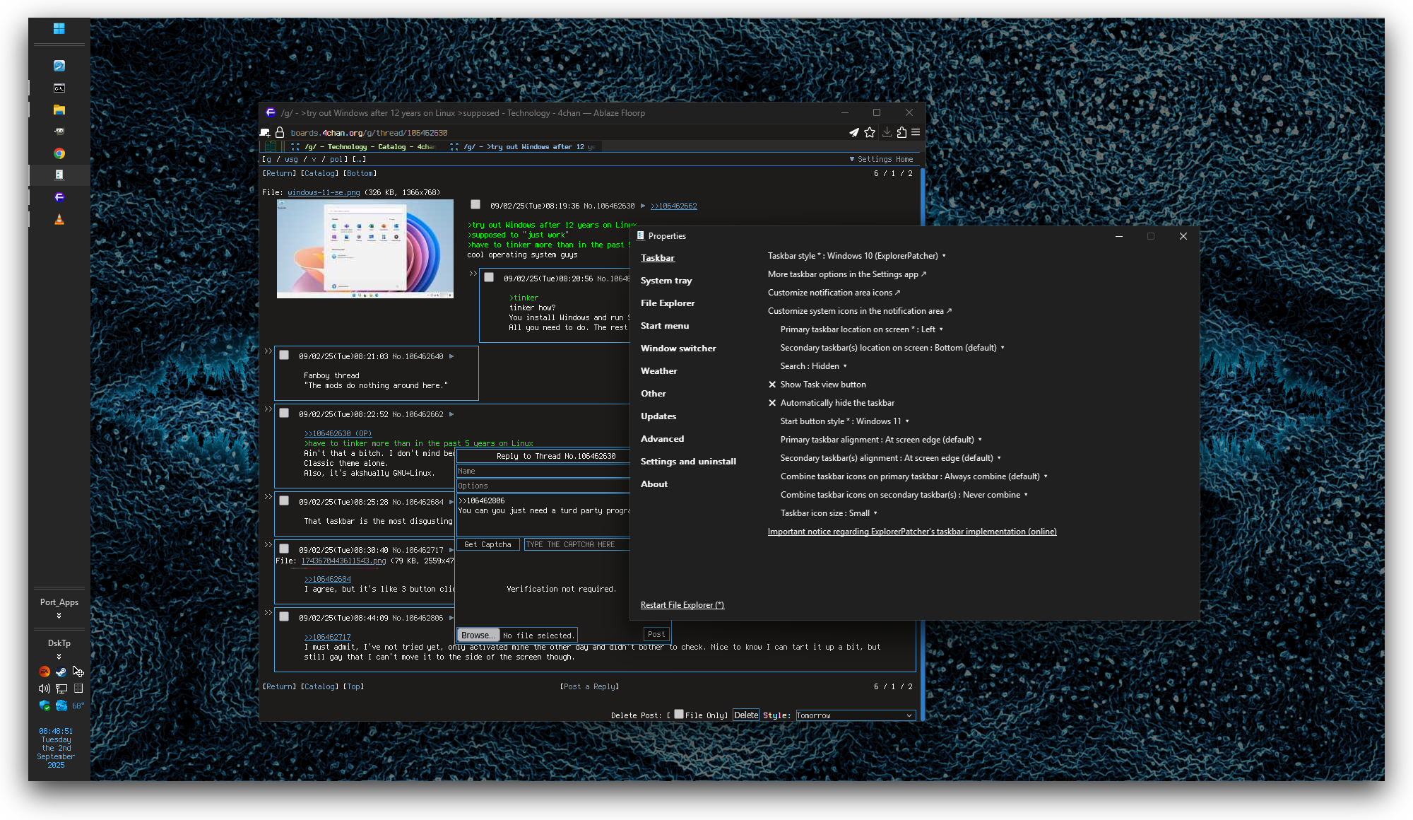The image size is (1413, 820).
Task: Click the Name field in the reply form
Action: (x=543, y=471)
